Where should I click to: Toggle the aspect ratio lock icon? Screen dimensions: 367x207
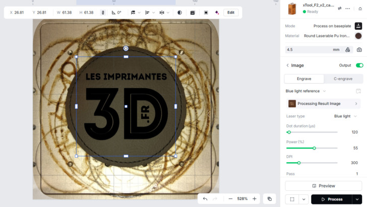point(103,13)
